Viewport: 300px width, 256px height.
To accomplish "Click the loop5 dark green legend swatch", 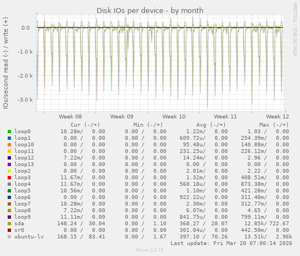I will click(9, 191).
